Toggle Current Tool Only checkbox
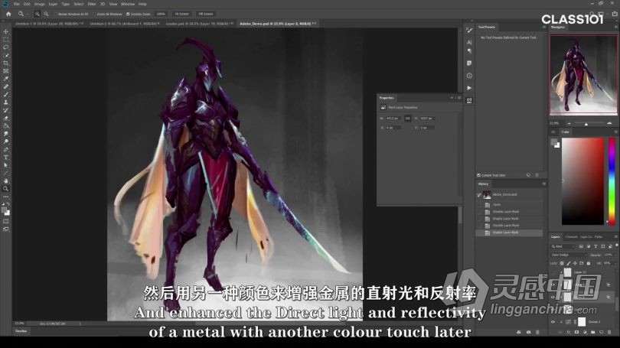The height and width of the screenshot is (348, 620). point(478,175)
